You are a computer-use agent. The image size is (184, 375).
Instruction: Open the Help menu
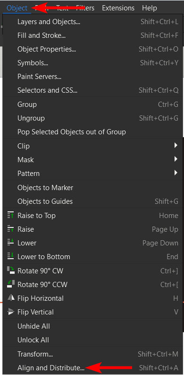(150, 8)
